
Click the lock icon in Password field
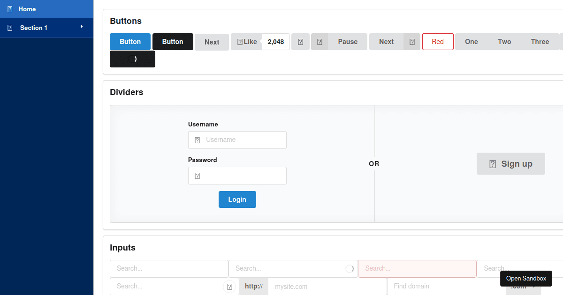tap(198, 176)
